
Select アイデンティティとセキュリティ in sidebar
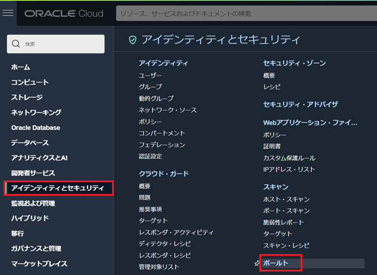pyautogui.click(x=57, y=188)
